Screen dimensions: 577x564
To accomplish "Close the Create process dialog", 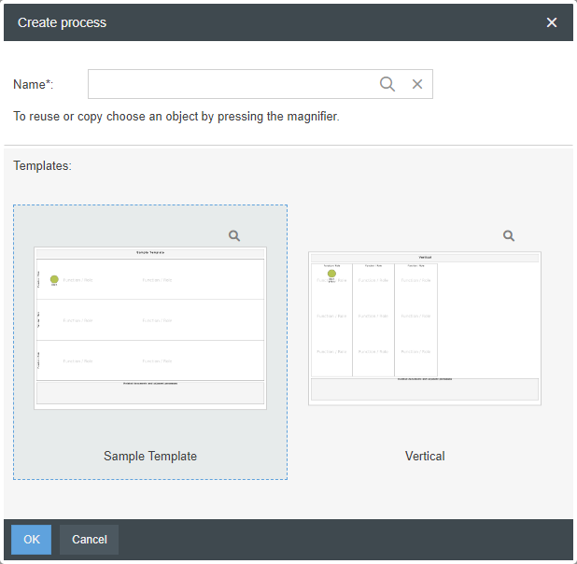I will pyautogui.click(x=552, y=22).
